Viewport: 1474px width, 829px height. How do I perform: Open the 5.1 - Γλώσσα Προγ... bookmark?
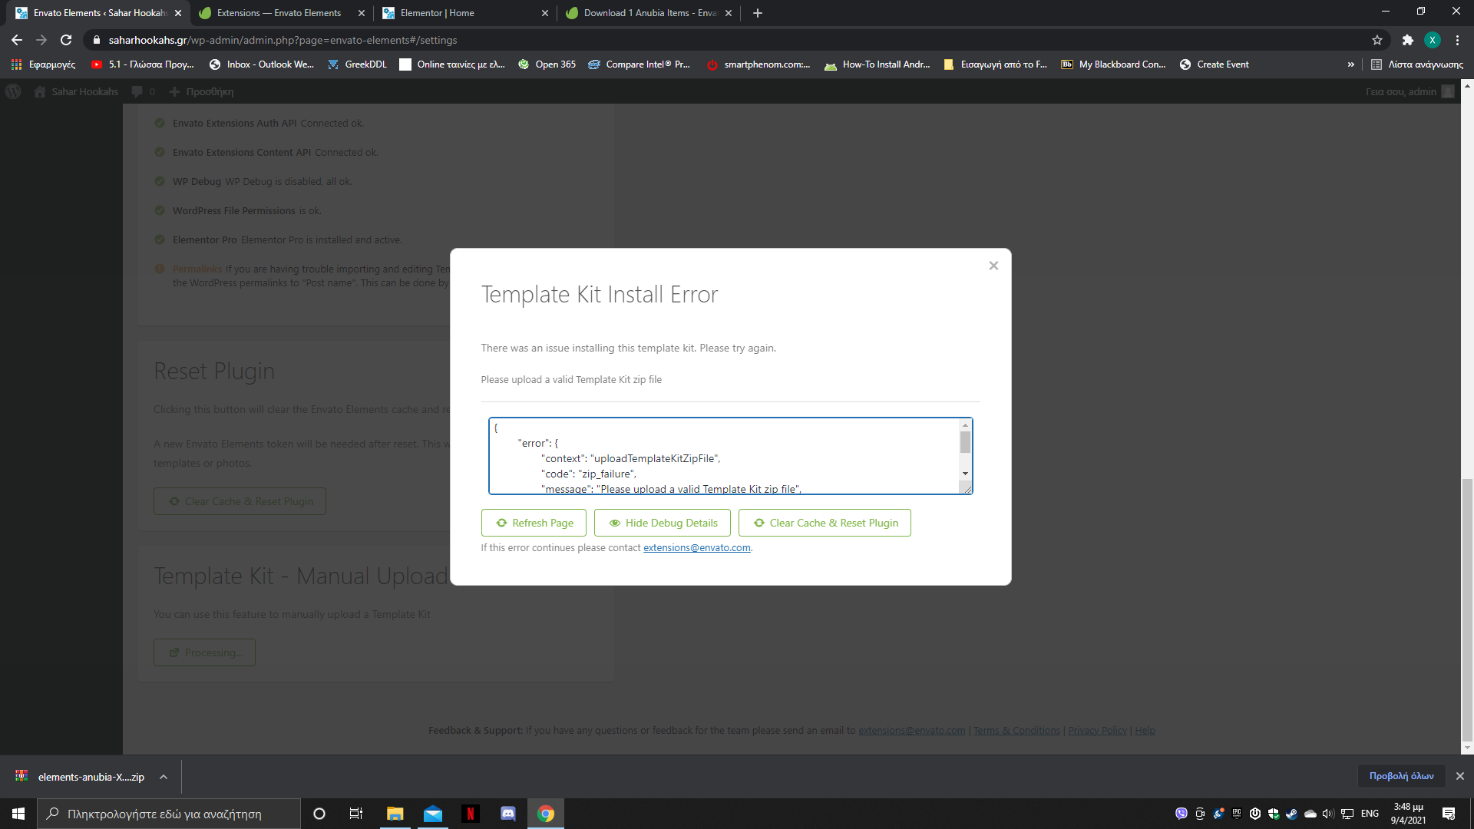143,64
